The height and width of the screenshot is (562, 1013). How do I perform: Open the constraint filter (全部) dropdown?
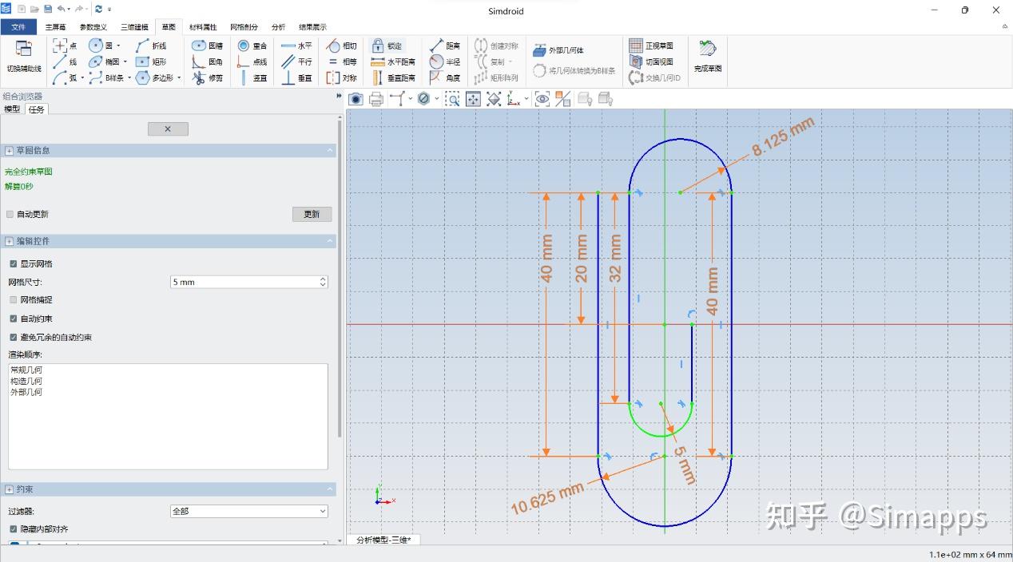pyautogui.click(x=248, y=511)
